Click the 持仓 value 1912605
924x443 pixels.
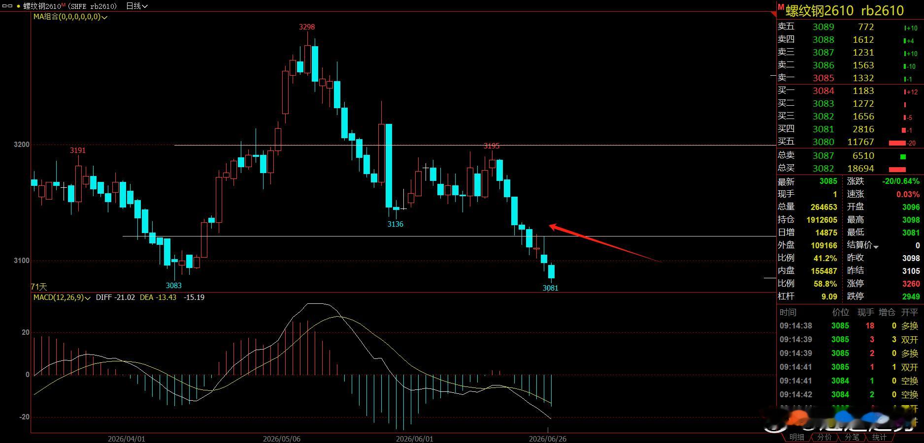(x=822, y=220)
